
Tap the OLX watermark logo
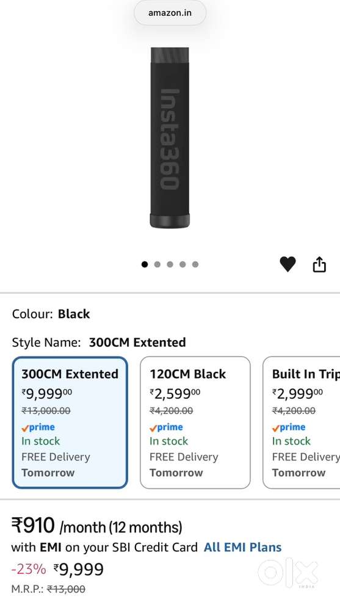tap(288, 573)
